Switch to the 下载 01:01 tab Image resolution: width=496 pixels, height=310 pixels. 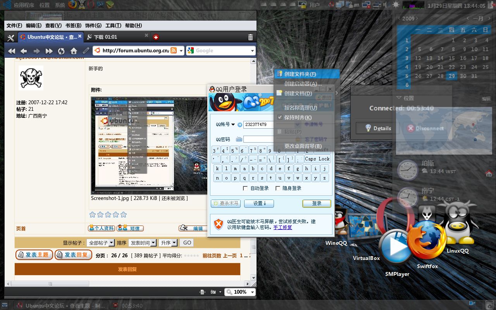[117, 37]
